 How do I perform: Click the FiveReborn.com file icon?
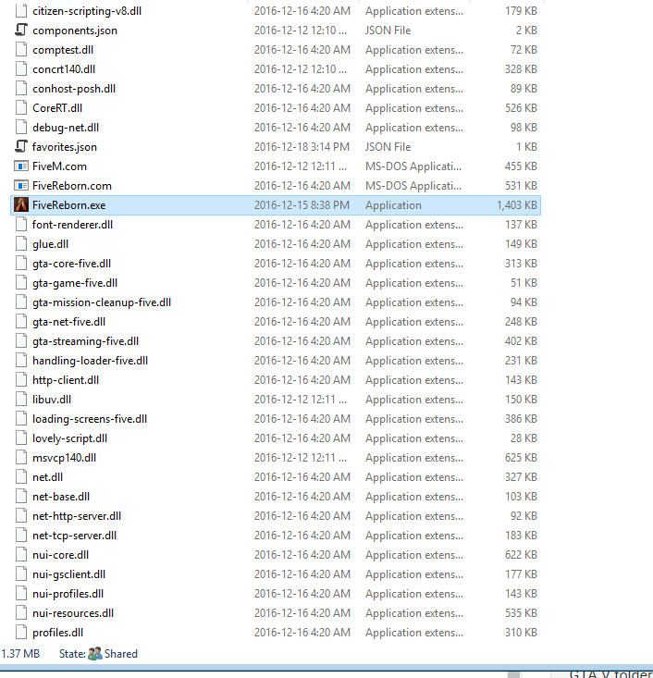21,186
